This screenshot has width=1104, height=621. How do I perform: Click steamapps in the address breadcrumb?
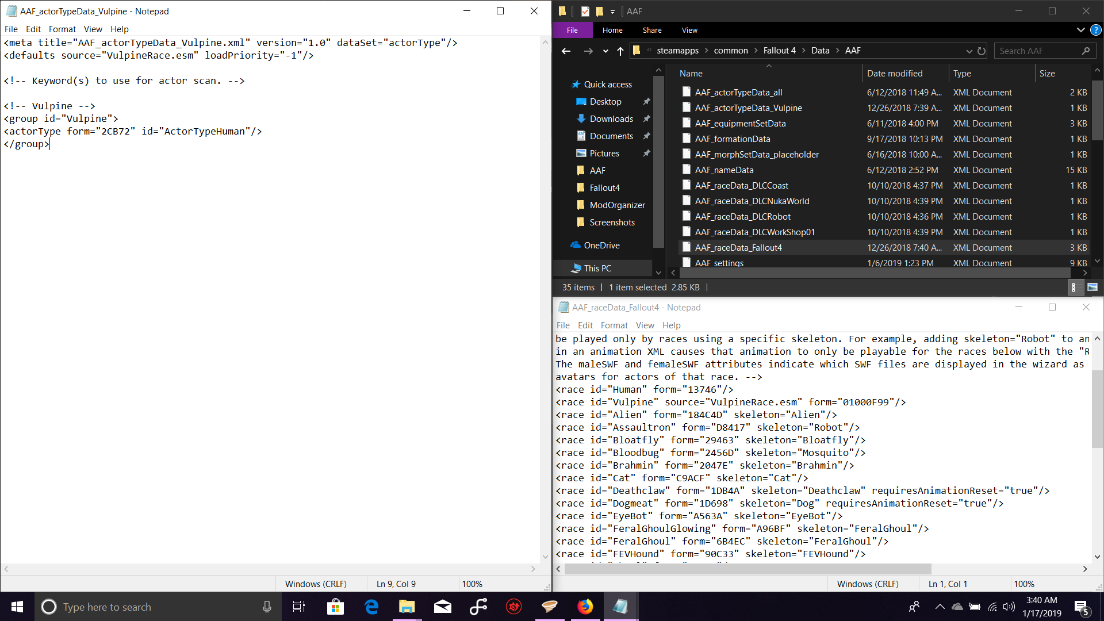677,51
